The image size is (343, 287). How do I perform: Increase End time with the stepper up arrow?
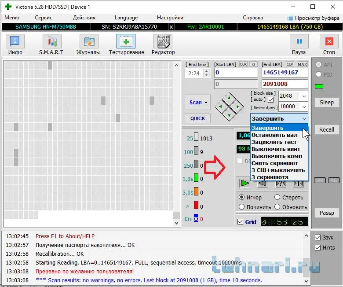[206, 71]
